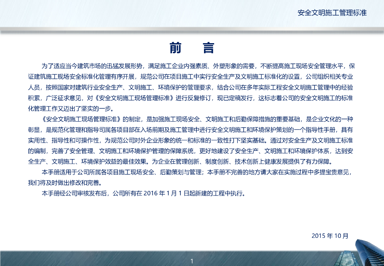Click the line starting 证建筑施工现场安全标准化管理
384x266 pixels.
190,77
